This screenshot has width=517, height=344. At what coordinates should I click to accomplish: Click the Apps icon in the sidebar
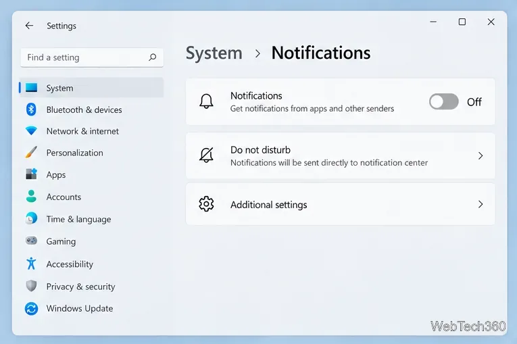[x=31, y=174]
